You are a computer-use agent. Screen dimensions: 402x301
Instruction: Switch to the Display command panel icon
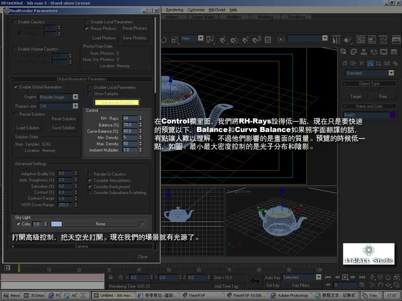tap(384, 52)
